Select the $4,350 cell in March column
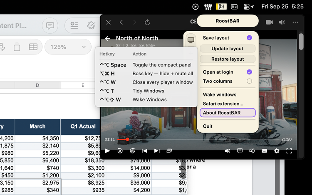The image size is (312, 195). 37,138
